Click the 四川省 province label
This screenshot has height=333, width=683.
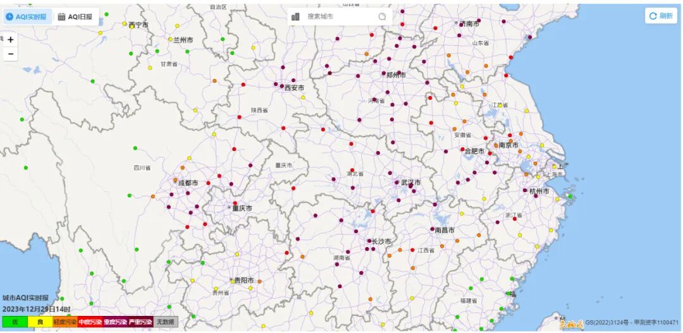pos(142,167)
